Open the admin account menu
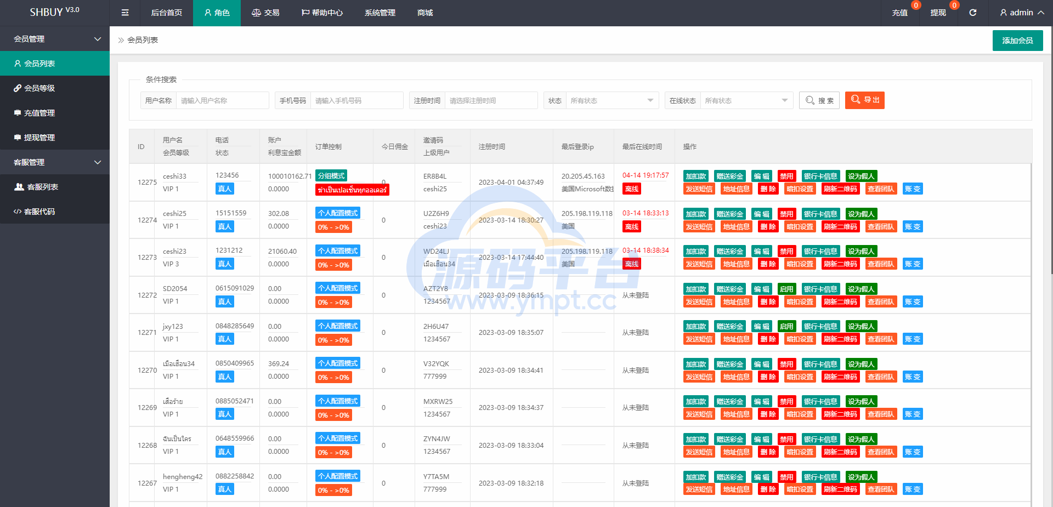1053x507 pixels. tap(1022, 13)
